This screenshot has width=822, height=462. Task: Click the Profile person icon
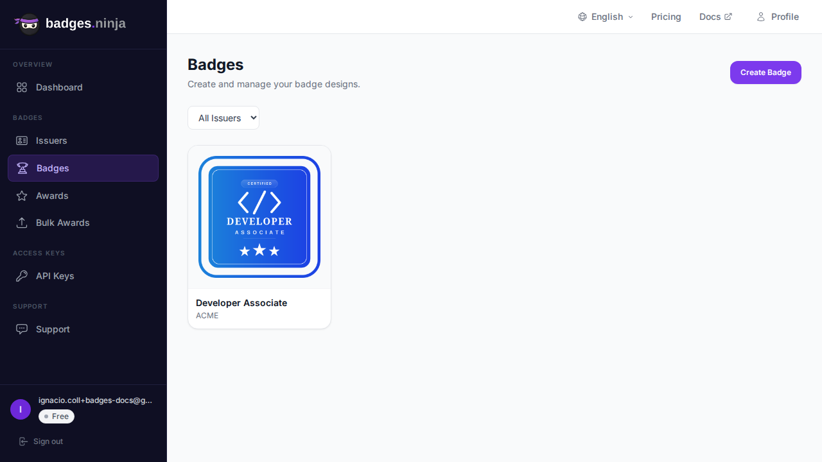tap(761, 17)
